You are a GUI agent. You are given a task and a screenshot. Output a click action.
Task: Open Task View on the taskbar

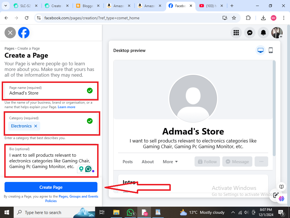click(102, 212)
